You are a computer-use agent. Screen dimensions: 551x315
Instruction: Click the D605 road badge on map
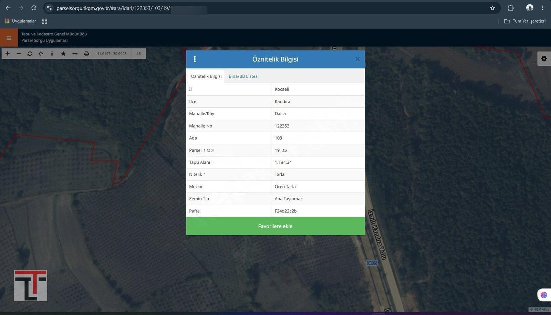pyautogui.click(x=372, y=263)
